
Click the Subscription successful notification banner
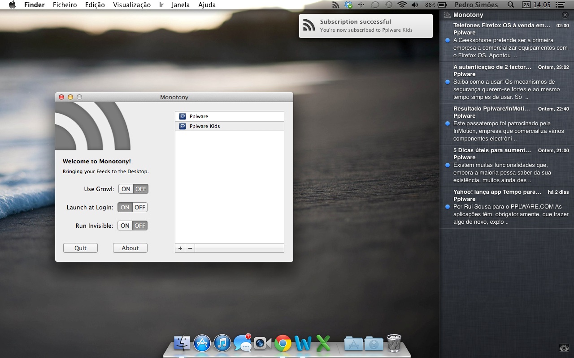[366, 26]
